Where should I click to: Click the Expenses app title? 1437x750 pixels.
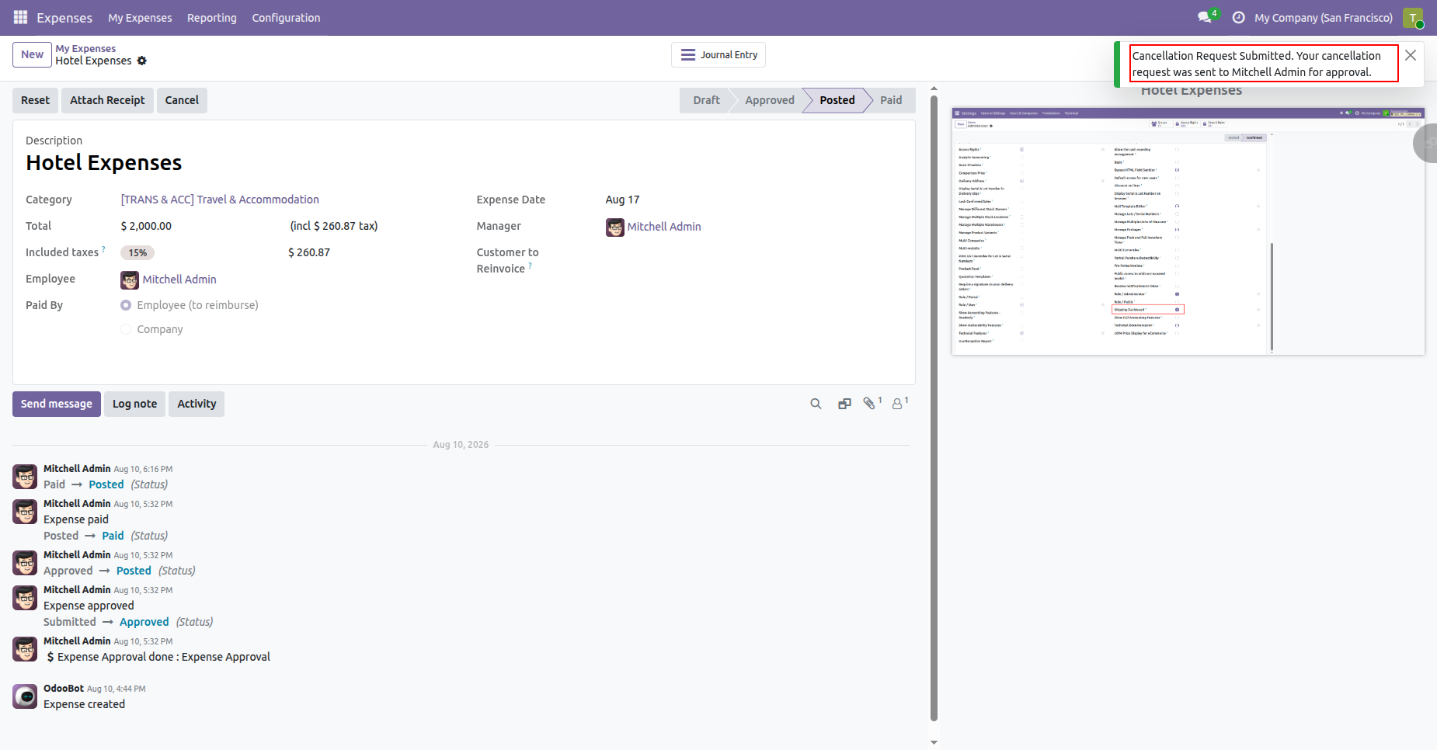64,17
